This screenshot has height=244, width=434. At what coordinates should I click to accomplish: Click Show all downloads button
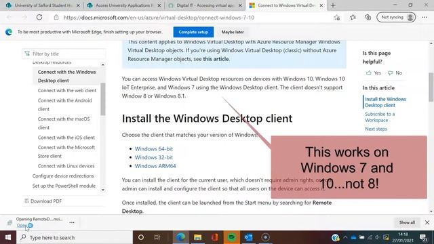tap(407, 222)
